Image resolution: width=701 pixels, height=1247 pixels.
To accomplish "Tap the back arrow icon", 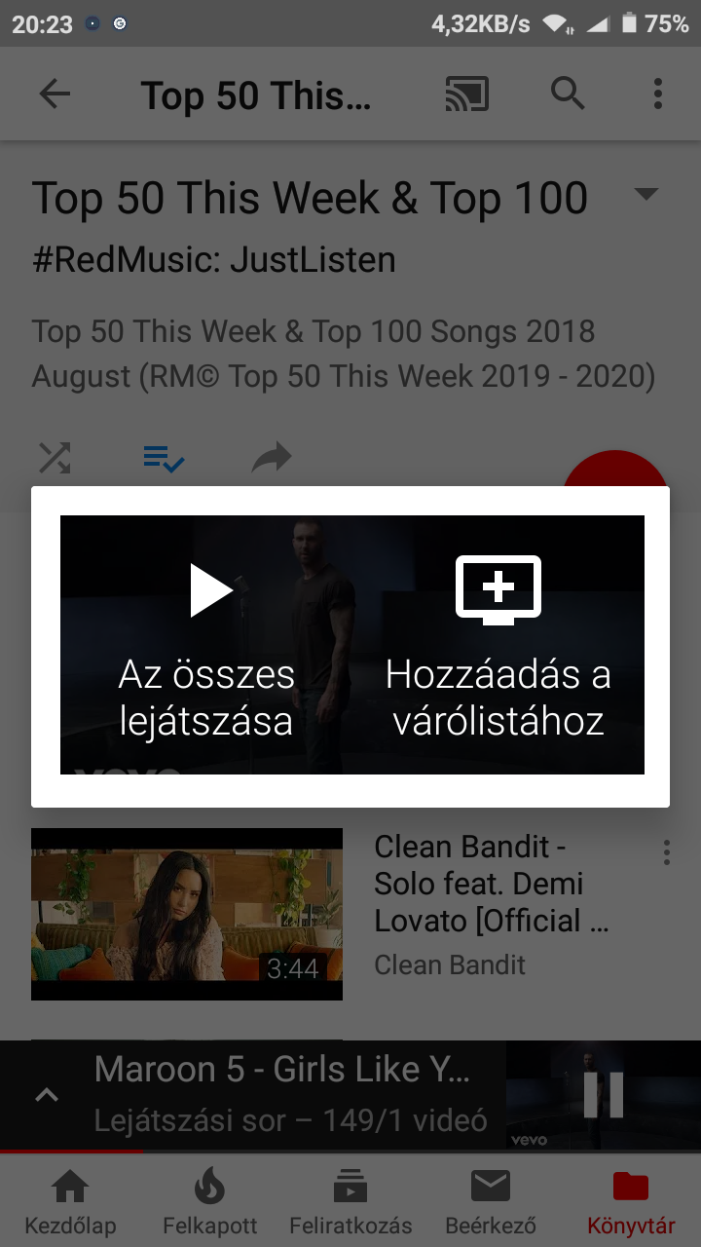I will click(55, 94).
